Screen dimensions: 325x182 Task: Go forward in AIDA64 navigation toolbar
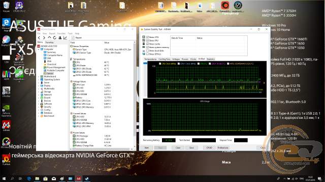point(44,38)
